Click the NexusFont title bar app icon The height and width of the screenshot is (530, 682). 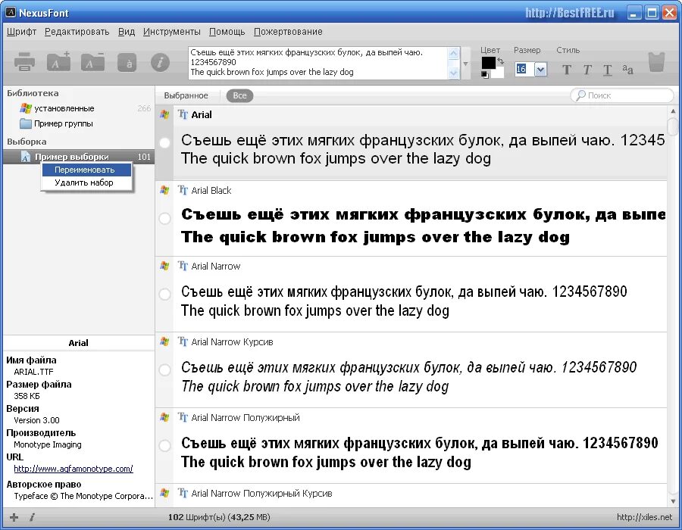[11, 13]
